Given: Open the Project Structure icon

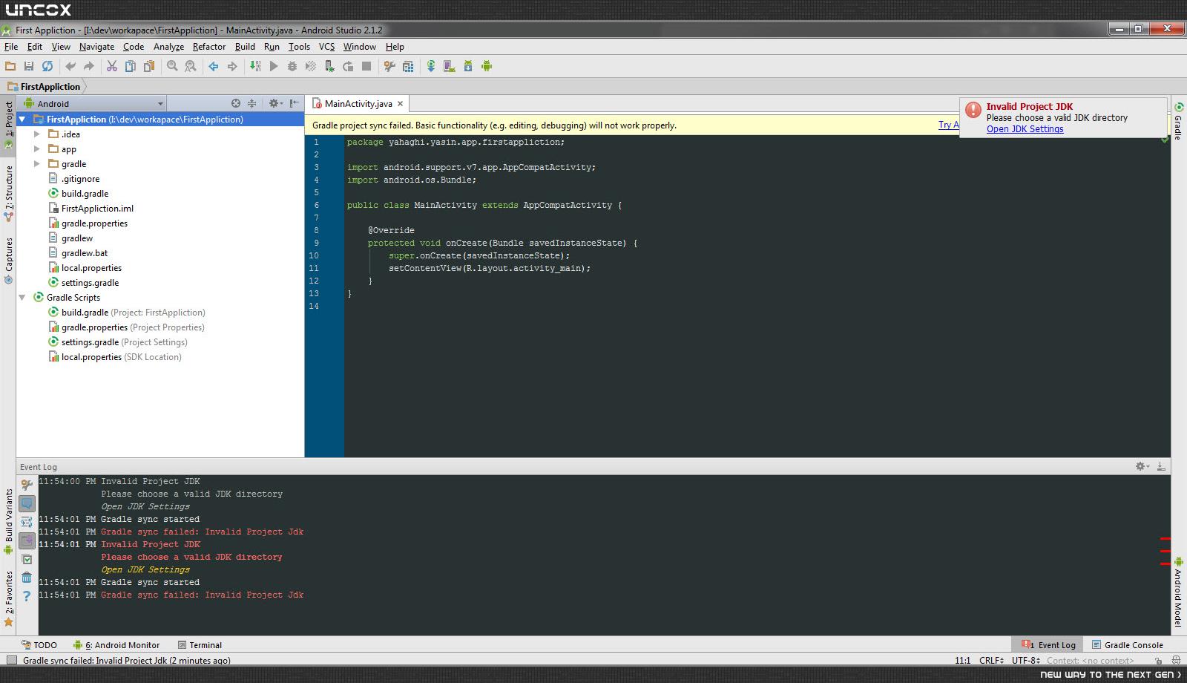Looking at the screenshot, I should [x=408, y=66].
